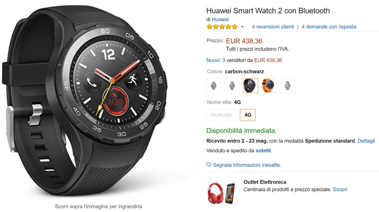Viewport: 379px width, 212px height.
Task: Expand the star rating dropdown arrow
Action: 243,27
